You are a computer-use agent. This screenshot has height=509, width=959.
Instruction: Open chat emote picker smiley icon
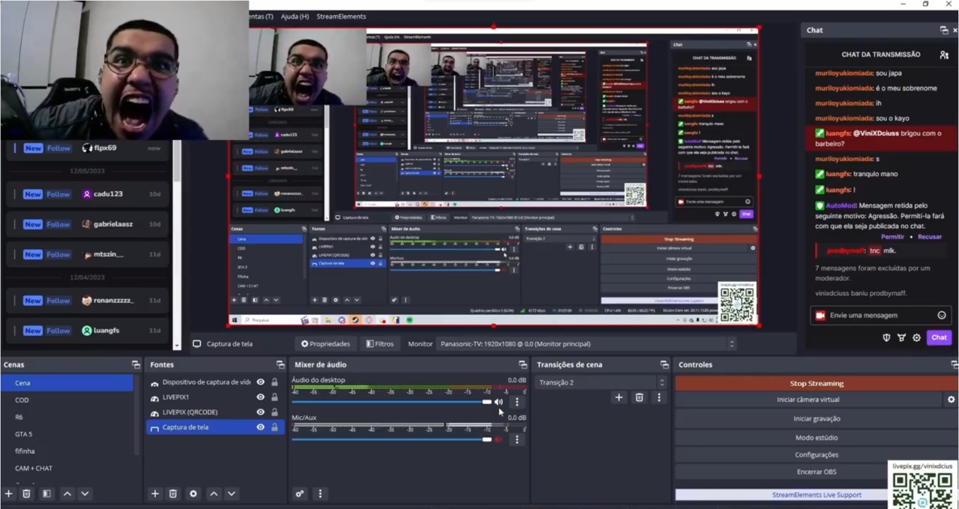[x=942, y=315]
